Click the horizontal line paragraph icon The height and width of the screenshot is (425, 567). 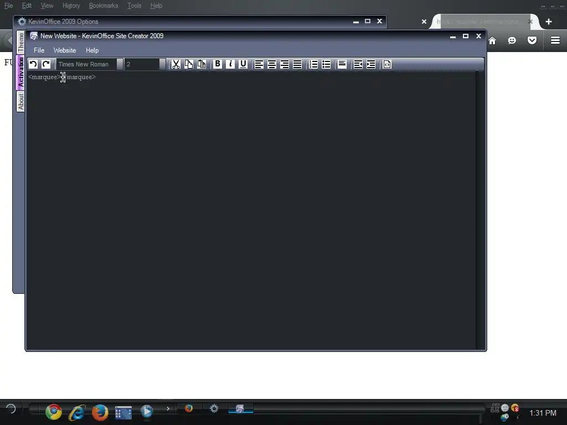(x=342, y=64)
